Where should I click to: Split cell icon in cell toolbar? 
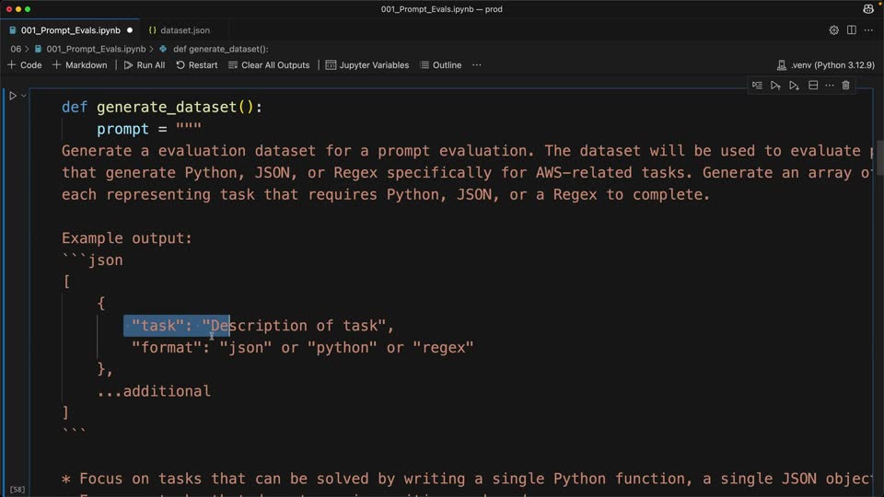(813, 86)
